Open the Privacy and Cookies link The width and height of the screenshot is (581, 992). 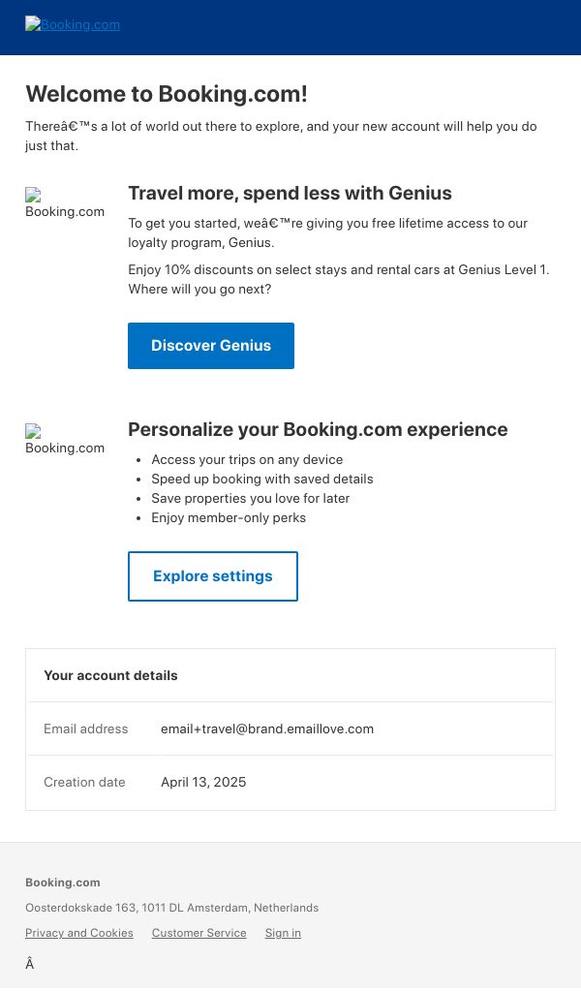click(x=79, y=933)
